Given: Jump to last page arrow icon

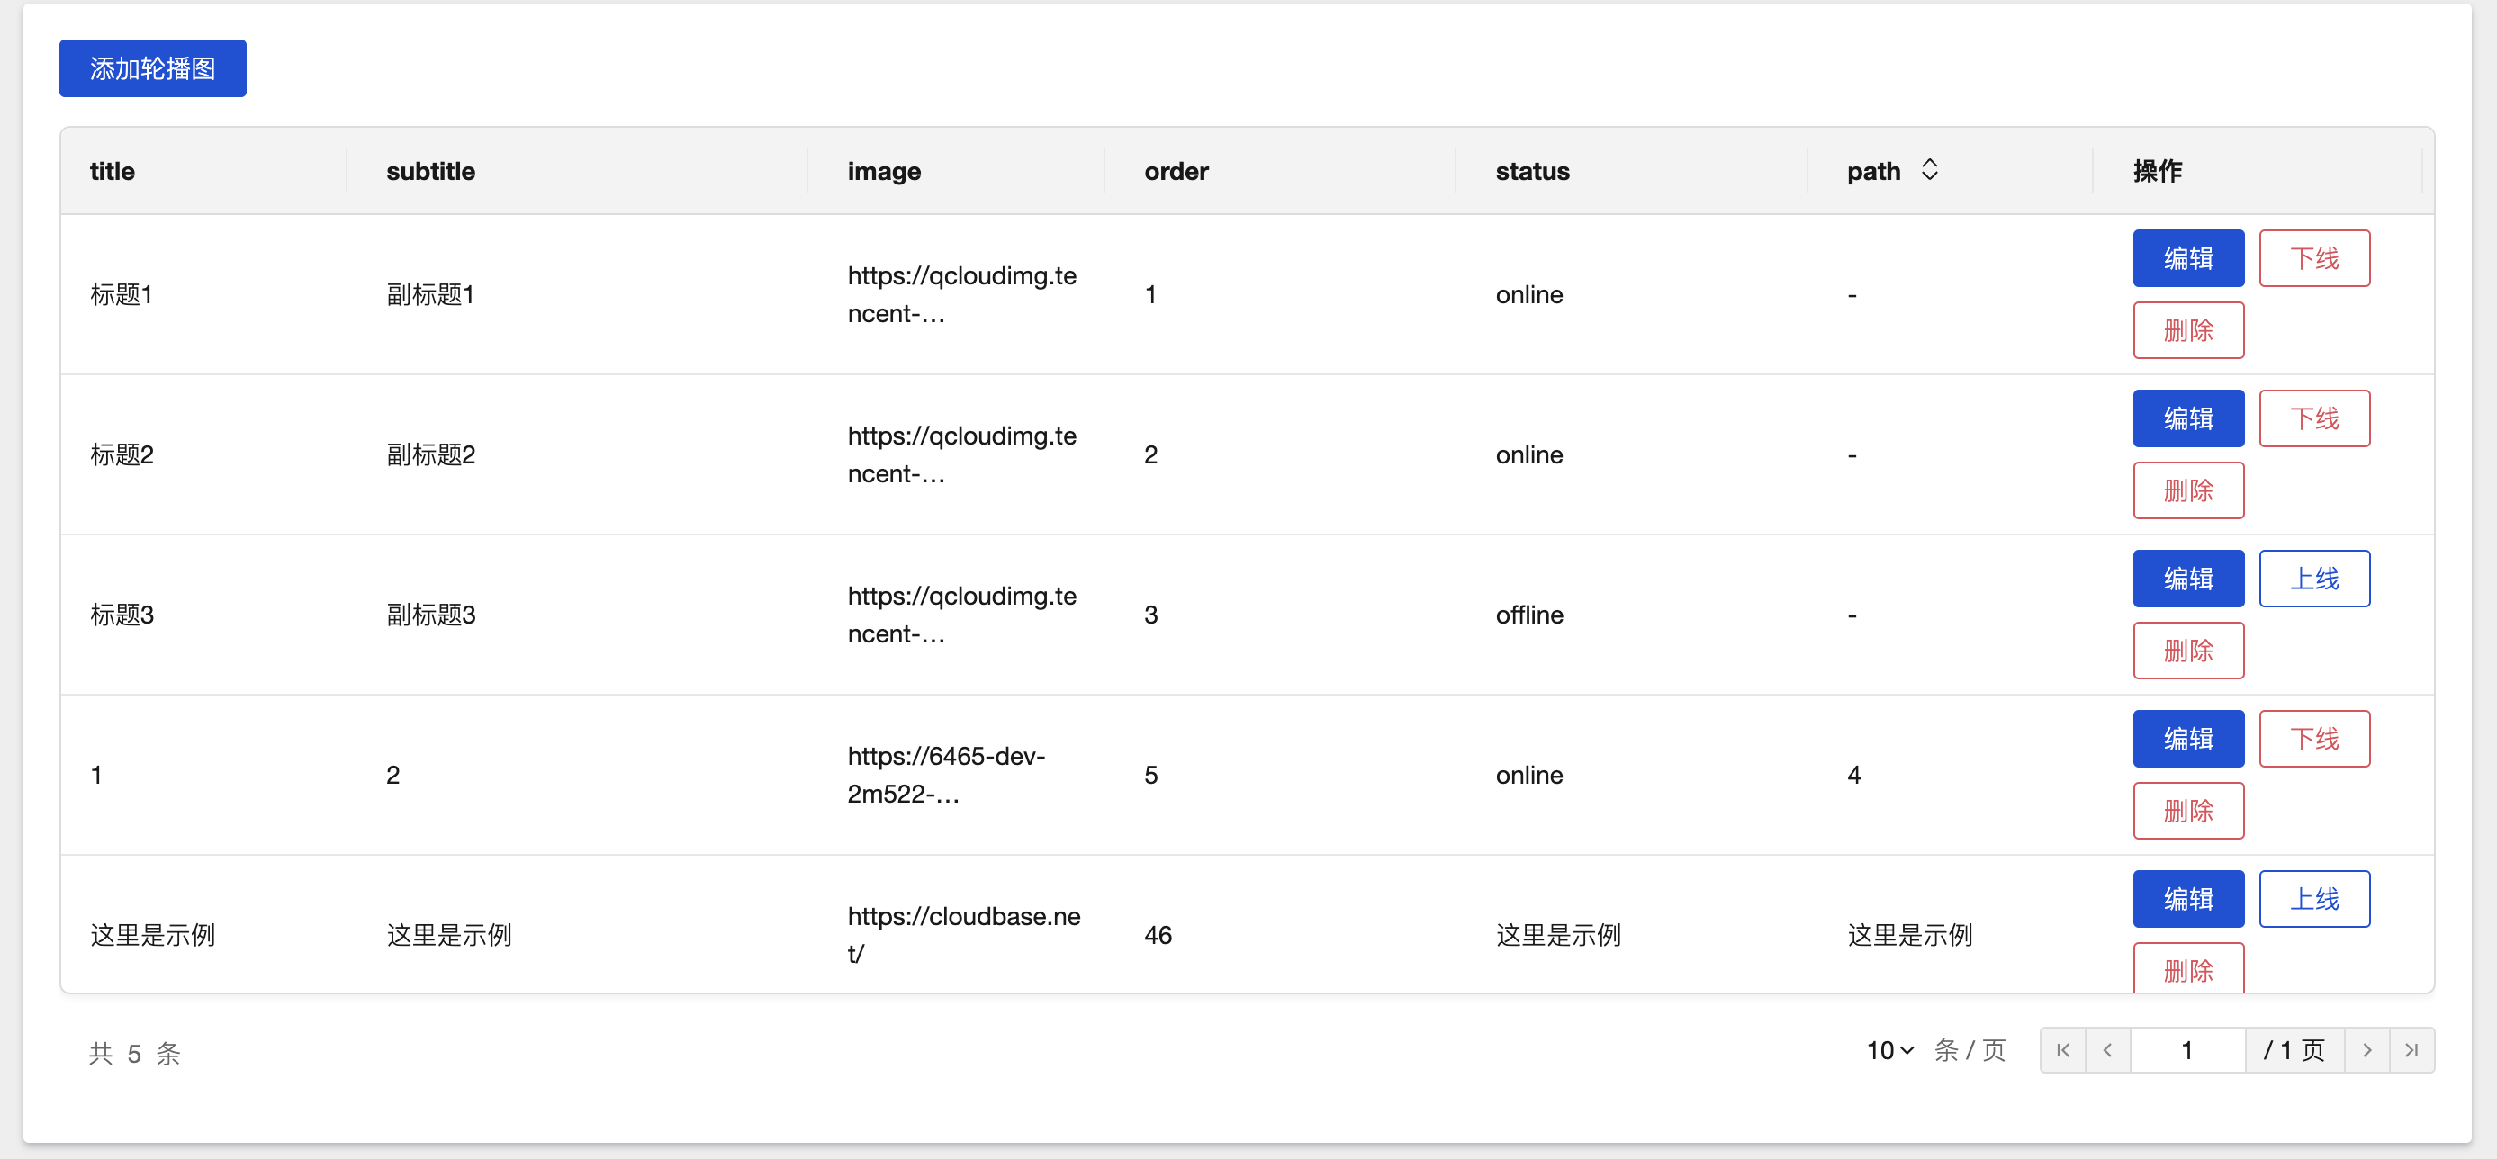Looking at the screenshot, I should (x=2411, y=1050).
